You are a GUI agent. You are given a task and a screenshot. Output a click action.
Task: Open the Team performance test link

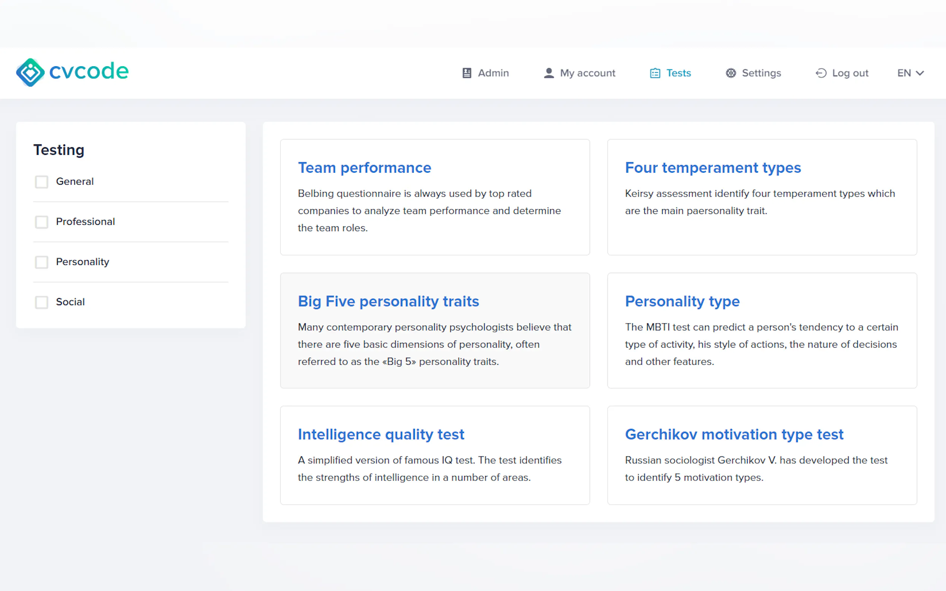364,168
